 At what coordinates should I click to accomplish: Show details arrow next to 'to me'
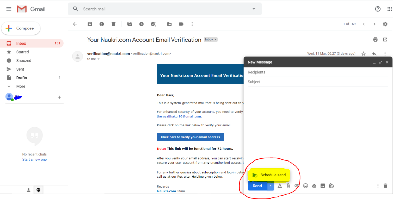click(x=99, y=59)
